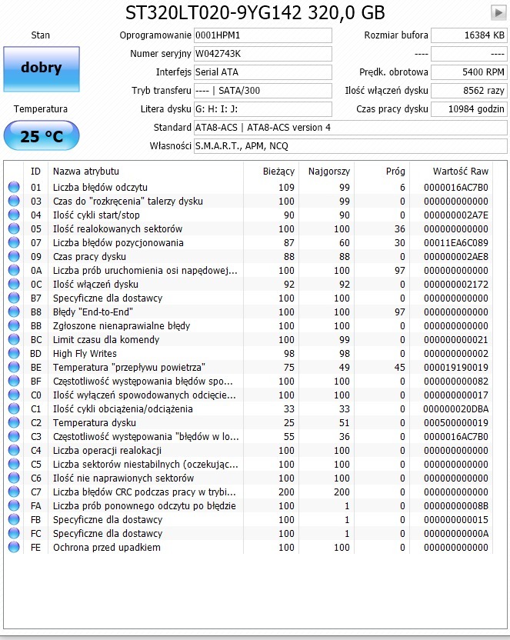The height and width of the screenshot is (640, 510).
Task: Click status orb for attribute BD
Action: click(14, 354)
